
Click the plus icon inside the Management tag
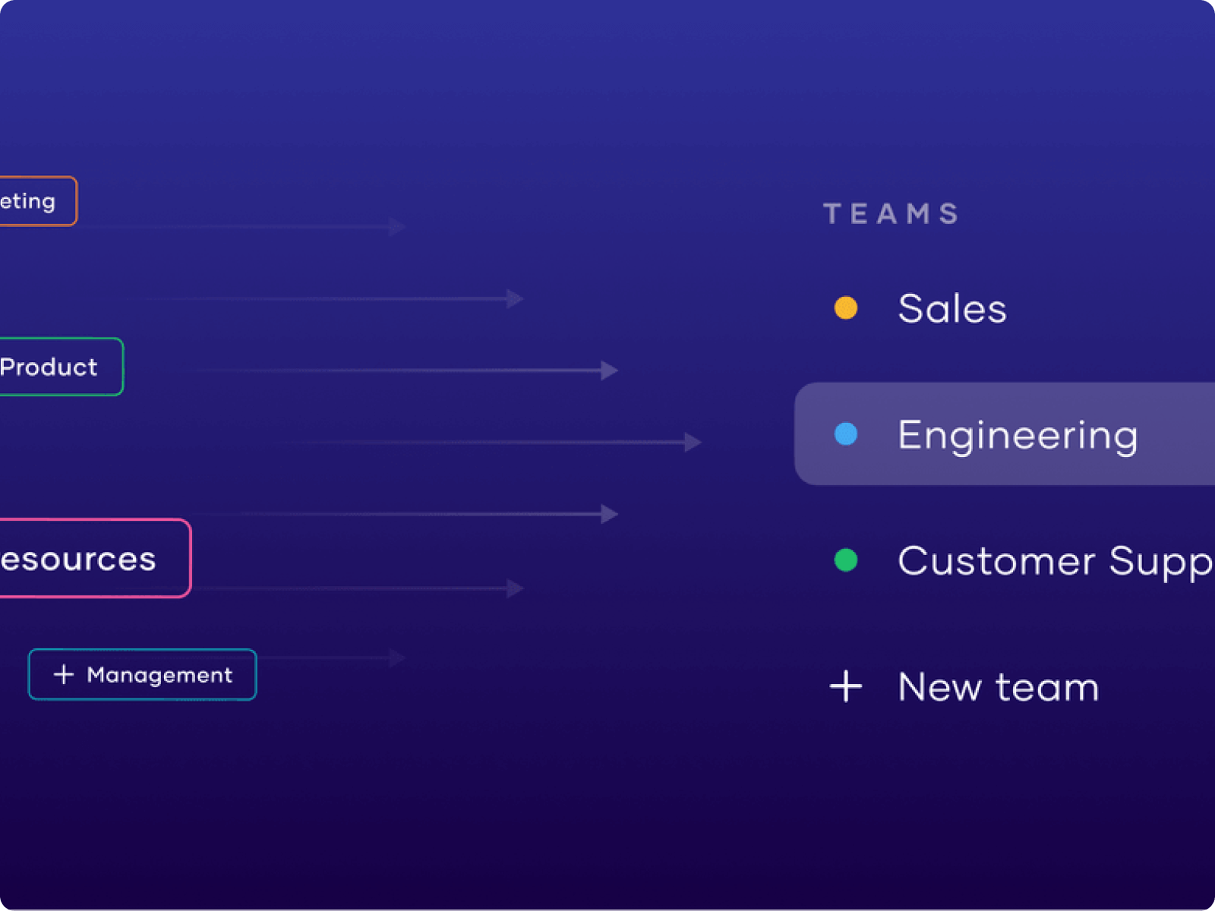tap(62, 674)
